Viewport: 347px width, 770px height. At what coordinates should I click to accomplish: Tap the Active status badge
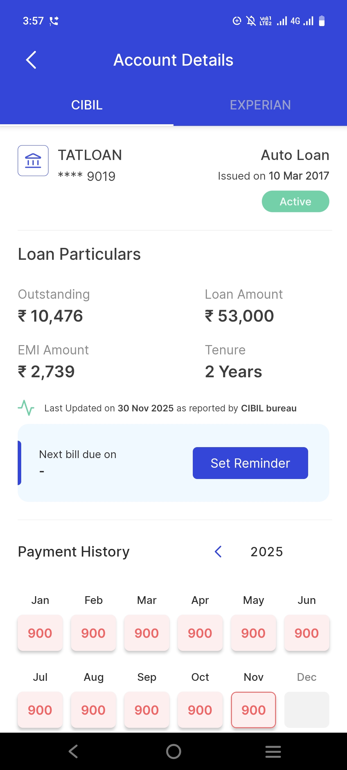click(295, 202)
